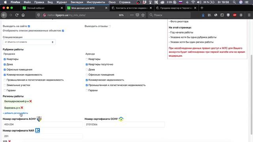Show sidebars toolbar icon
The image size is (253, 142).
tap(222, 15)
